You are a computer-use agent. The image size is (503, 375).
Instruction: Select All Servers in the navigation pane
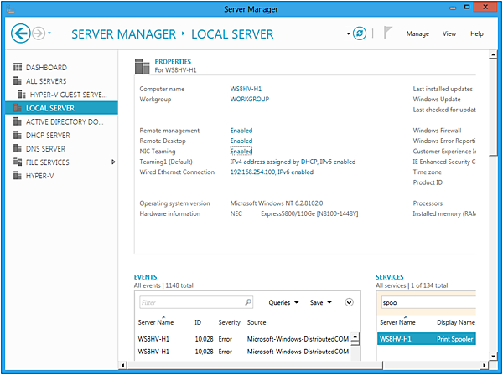coord(46,81)
